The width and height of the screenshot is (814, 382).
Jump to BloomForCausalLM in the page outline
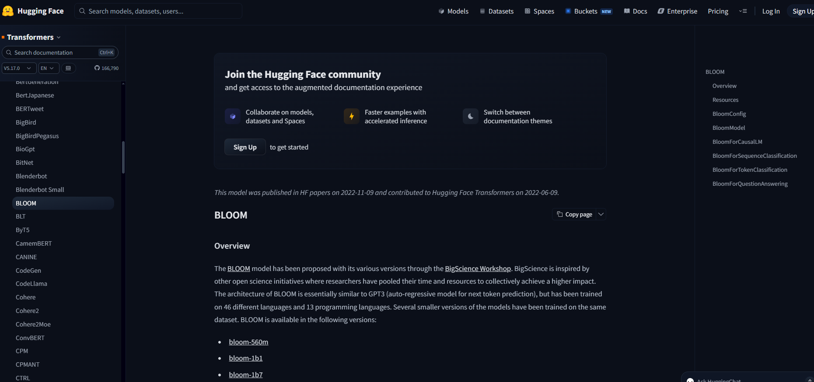point(737,142)
